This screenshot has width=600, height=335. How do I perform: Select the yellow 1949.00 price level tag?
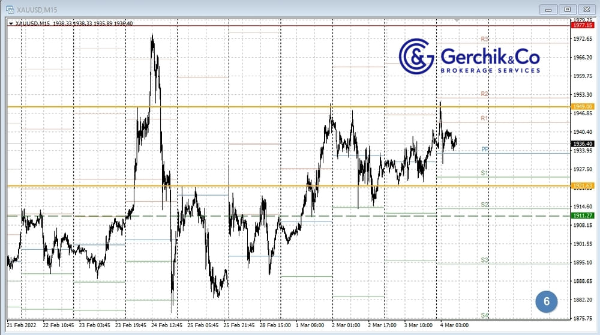click(x=583, y=106)
